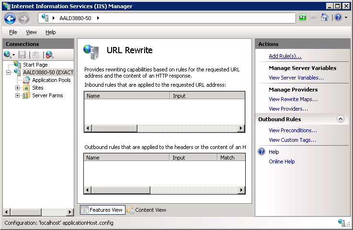Viewport: 353px width, 230px height.
Task: Click the blue Help question icon in Actions
Action: pos(262,151)
